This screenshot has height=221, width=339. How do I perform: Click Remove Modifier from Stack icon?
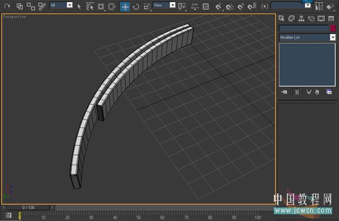(x=317, y=92)
